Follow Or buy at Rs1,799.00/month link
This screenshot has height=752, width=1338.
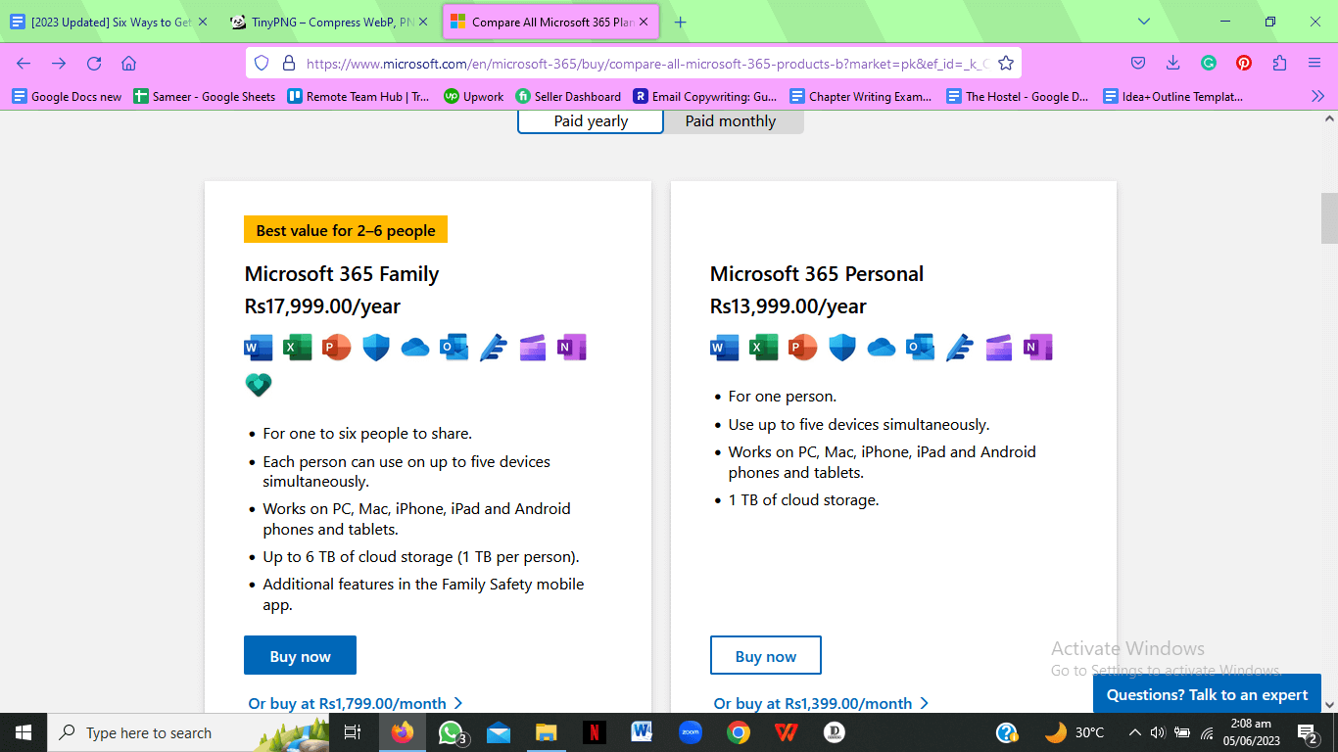click(x=356, y=703)
